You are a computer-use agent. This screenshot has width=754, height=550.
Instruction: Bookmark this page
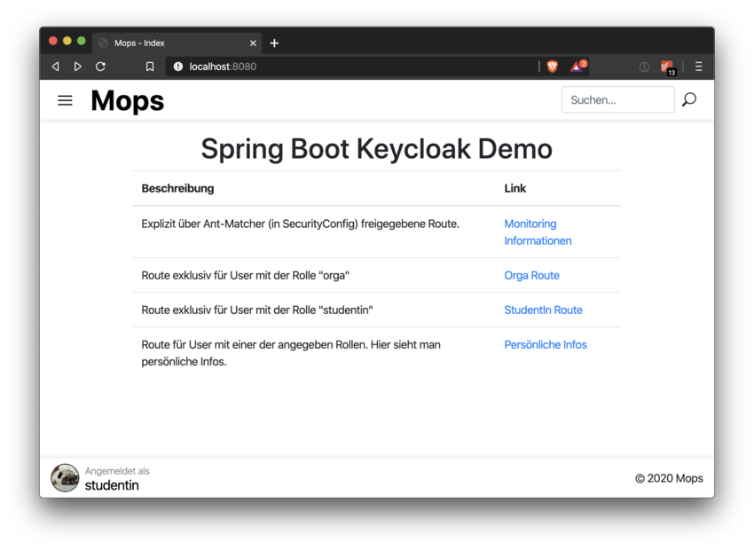coord(150,67)
